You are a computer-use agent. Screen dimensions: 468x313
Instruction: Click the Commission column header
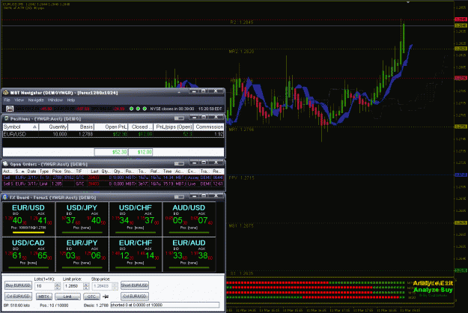click(x=209, y=127)
